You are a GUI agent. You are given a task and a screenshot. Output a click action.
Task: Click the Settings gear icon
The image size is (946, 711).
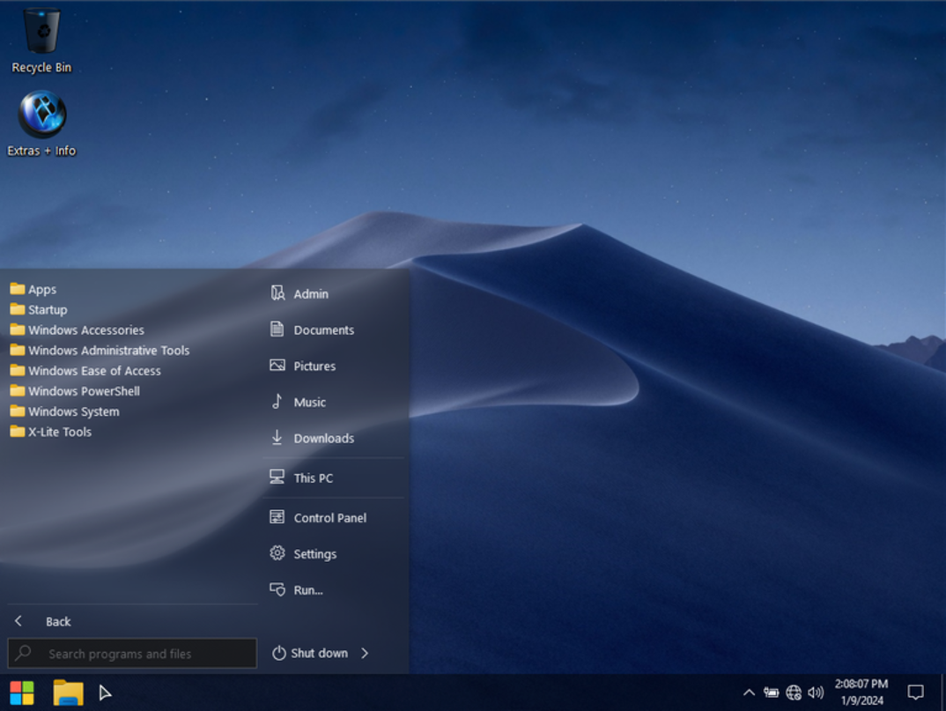tap(277, 553)
